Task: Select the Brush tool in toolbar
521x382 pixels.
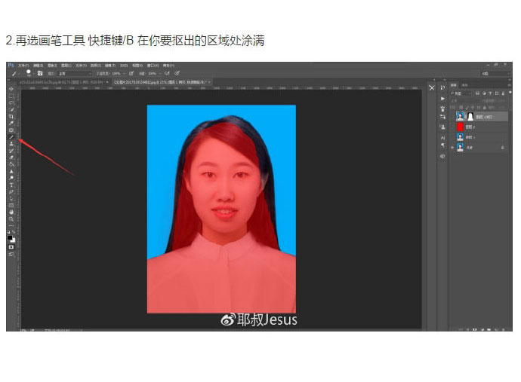Action: pyautogui.click(x=11, y=136)
